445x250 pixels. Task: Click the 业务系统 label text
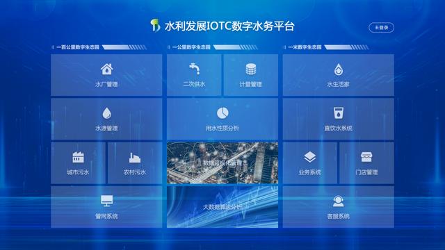(x=309, y=172)
